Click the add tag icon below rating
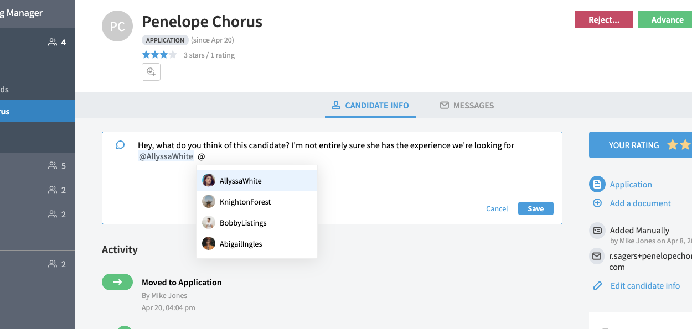Viewport: 692px width, 329px height. click(151, 72)
